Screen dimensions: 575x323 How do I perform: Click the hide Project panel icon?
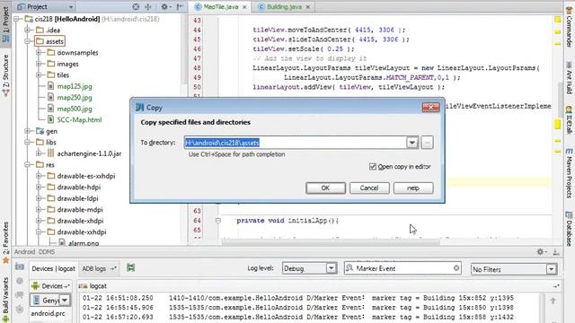[x=180, y=6]
